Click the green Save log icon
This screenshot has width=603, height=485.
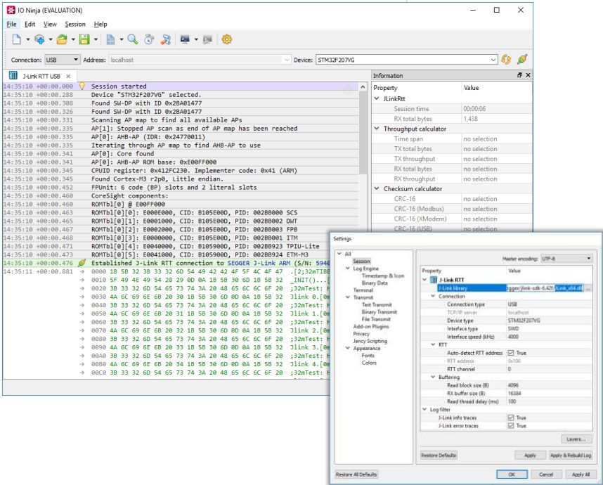click(x=84, y=39)
